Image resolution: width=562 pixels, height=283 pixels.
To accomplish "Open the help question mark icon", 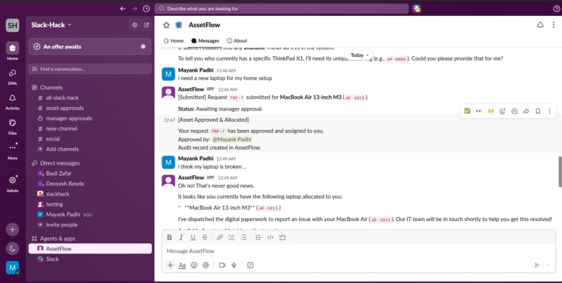I will pos(556,9).
